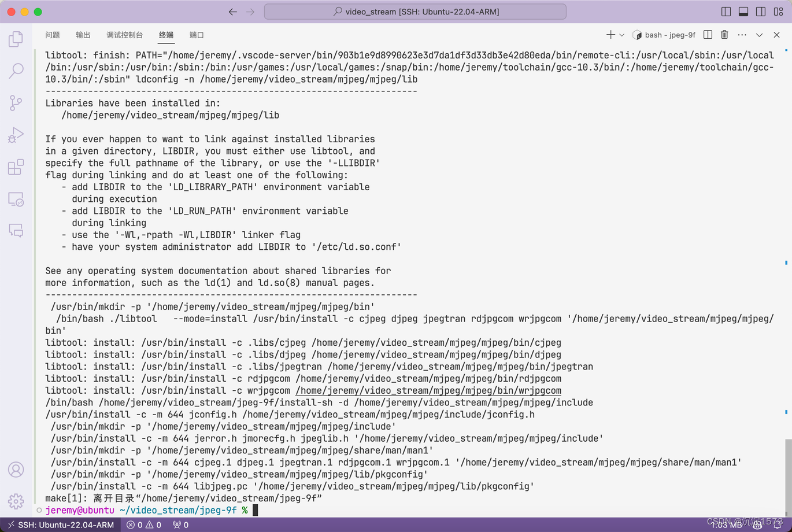The width and height of the screenshot is (792, 532).
Task: Open the terminal more actions menu
Action: click(x=742, y=35)
